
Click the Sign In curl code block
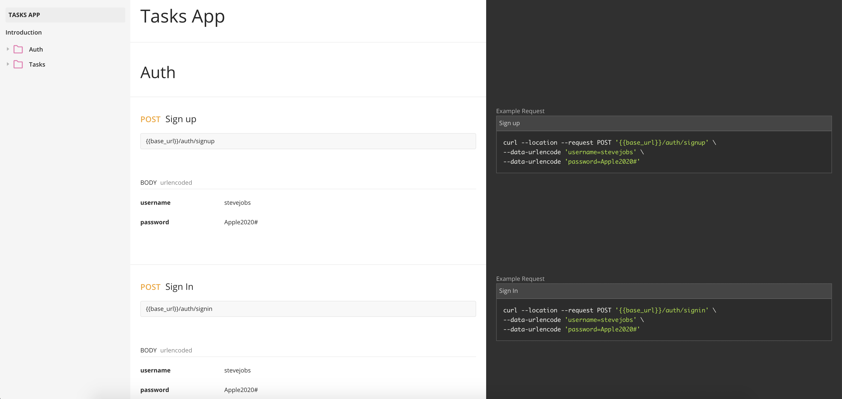coord(664,320)
